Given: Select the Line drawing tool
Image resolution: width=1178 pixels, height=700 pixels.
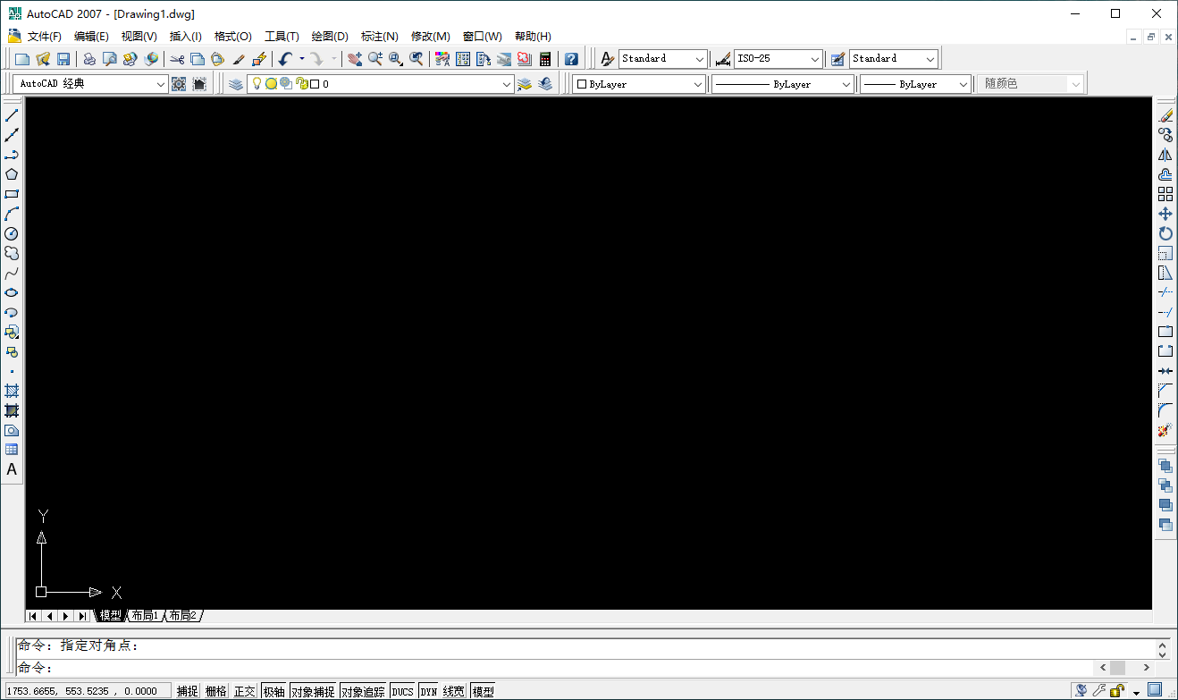Looking at the screenshot, I should 12,114.
